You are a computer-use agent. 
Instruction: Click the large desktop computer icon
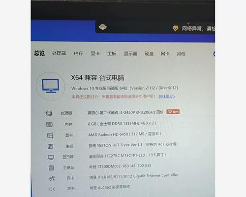coord(51,86)
